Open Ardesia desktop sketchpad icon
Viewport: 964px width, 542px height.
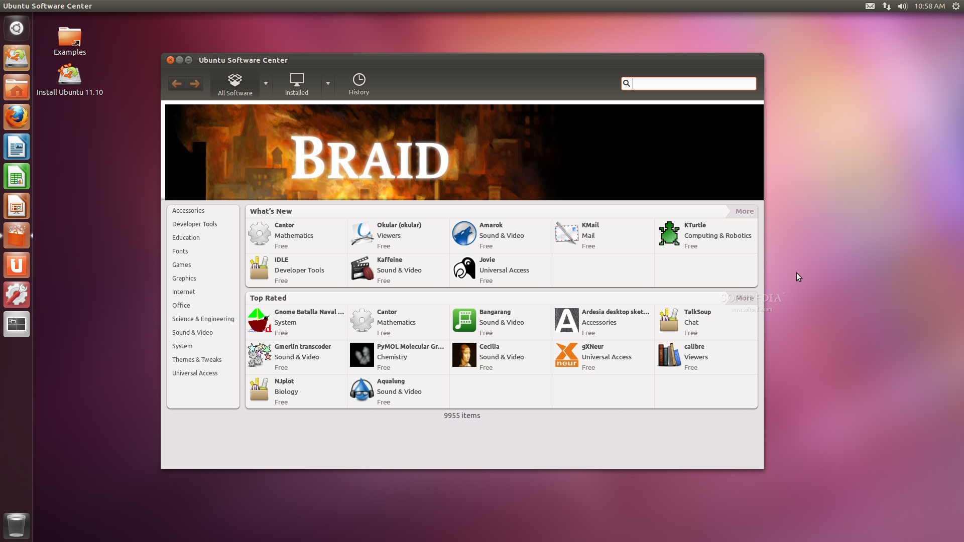(x=567, y=321)
